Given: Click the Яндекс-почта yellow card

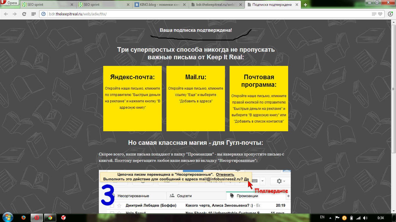Looking at the screenshot, I should 132,99.
